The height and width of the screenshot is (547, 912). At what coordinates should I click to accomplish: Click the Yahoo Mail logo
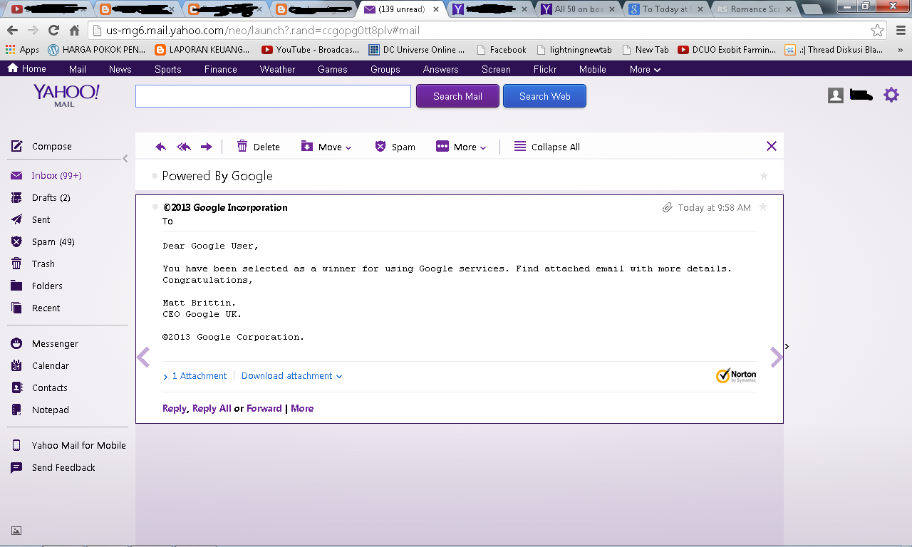[66, 95]
